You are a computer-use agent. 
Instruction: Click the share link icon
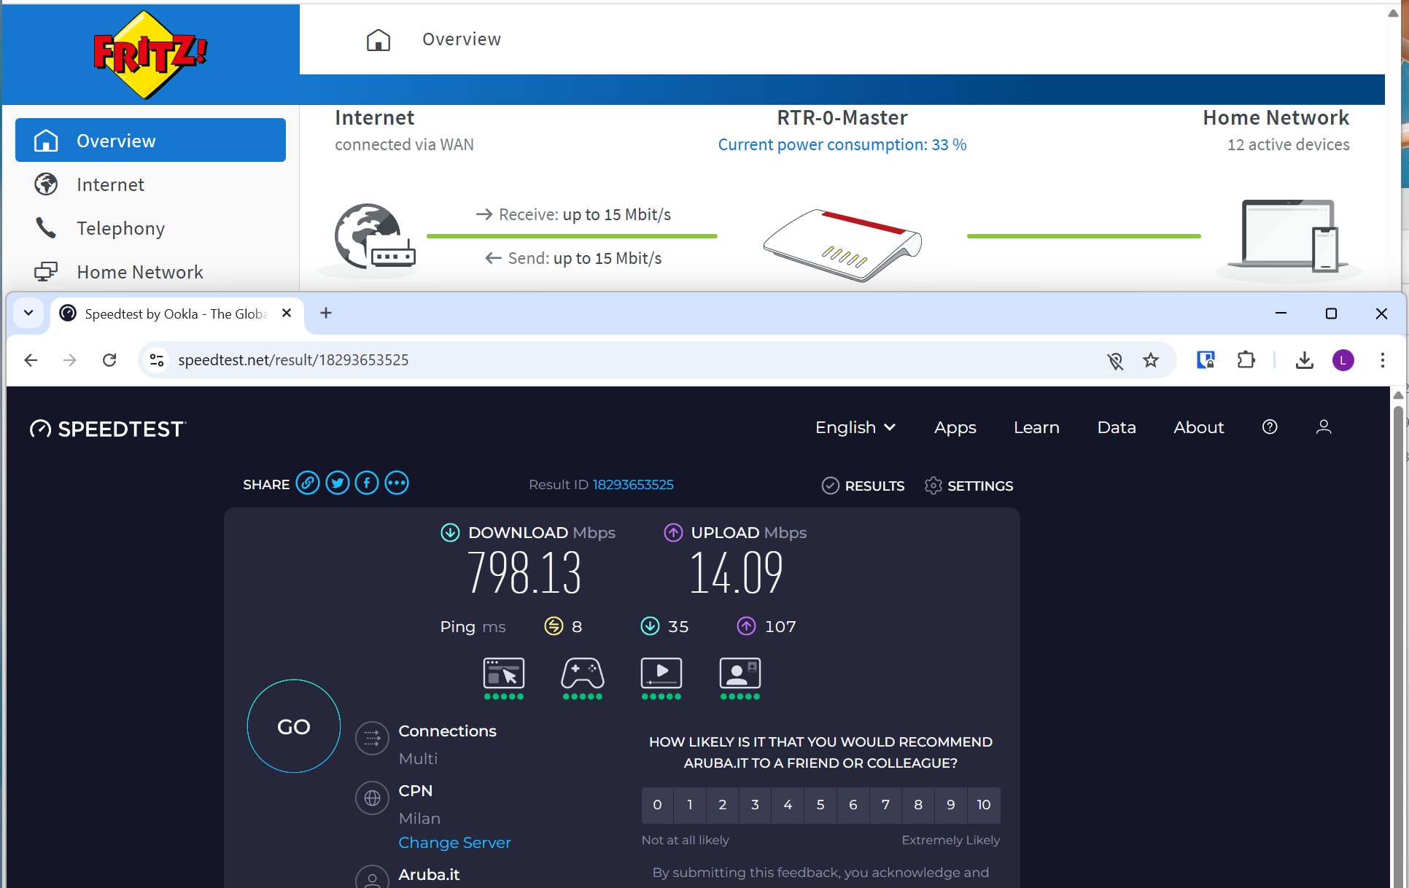(x=308, y=483)
